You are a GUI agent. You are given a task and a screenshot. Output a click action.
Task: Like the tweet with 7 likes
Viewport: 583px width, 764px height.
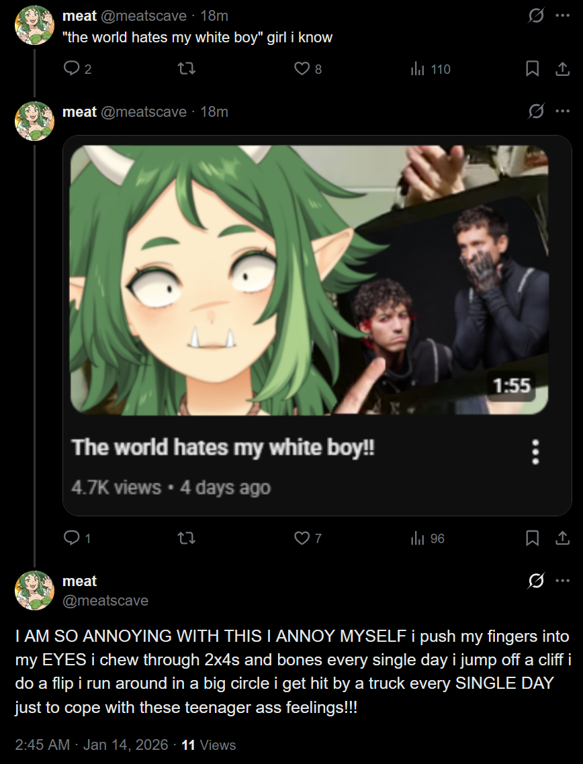pos(308,538)
